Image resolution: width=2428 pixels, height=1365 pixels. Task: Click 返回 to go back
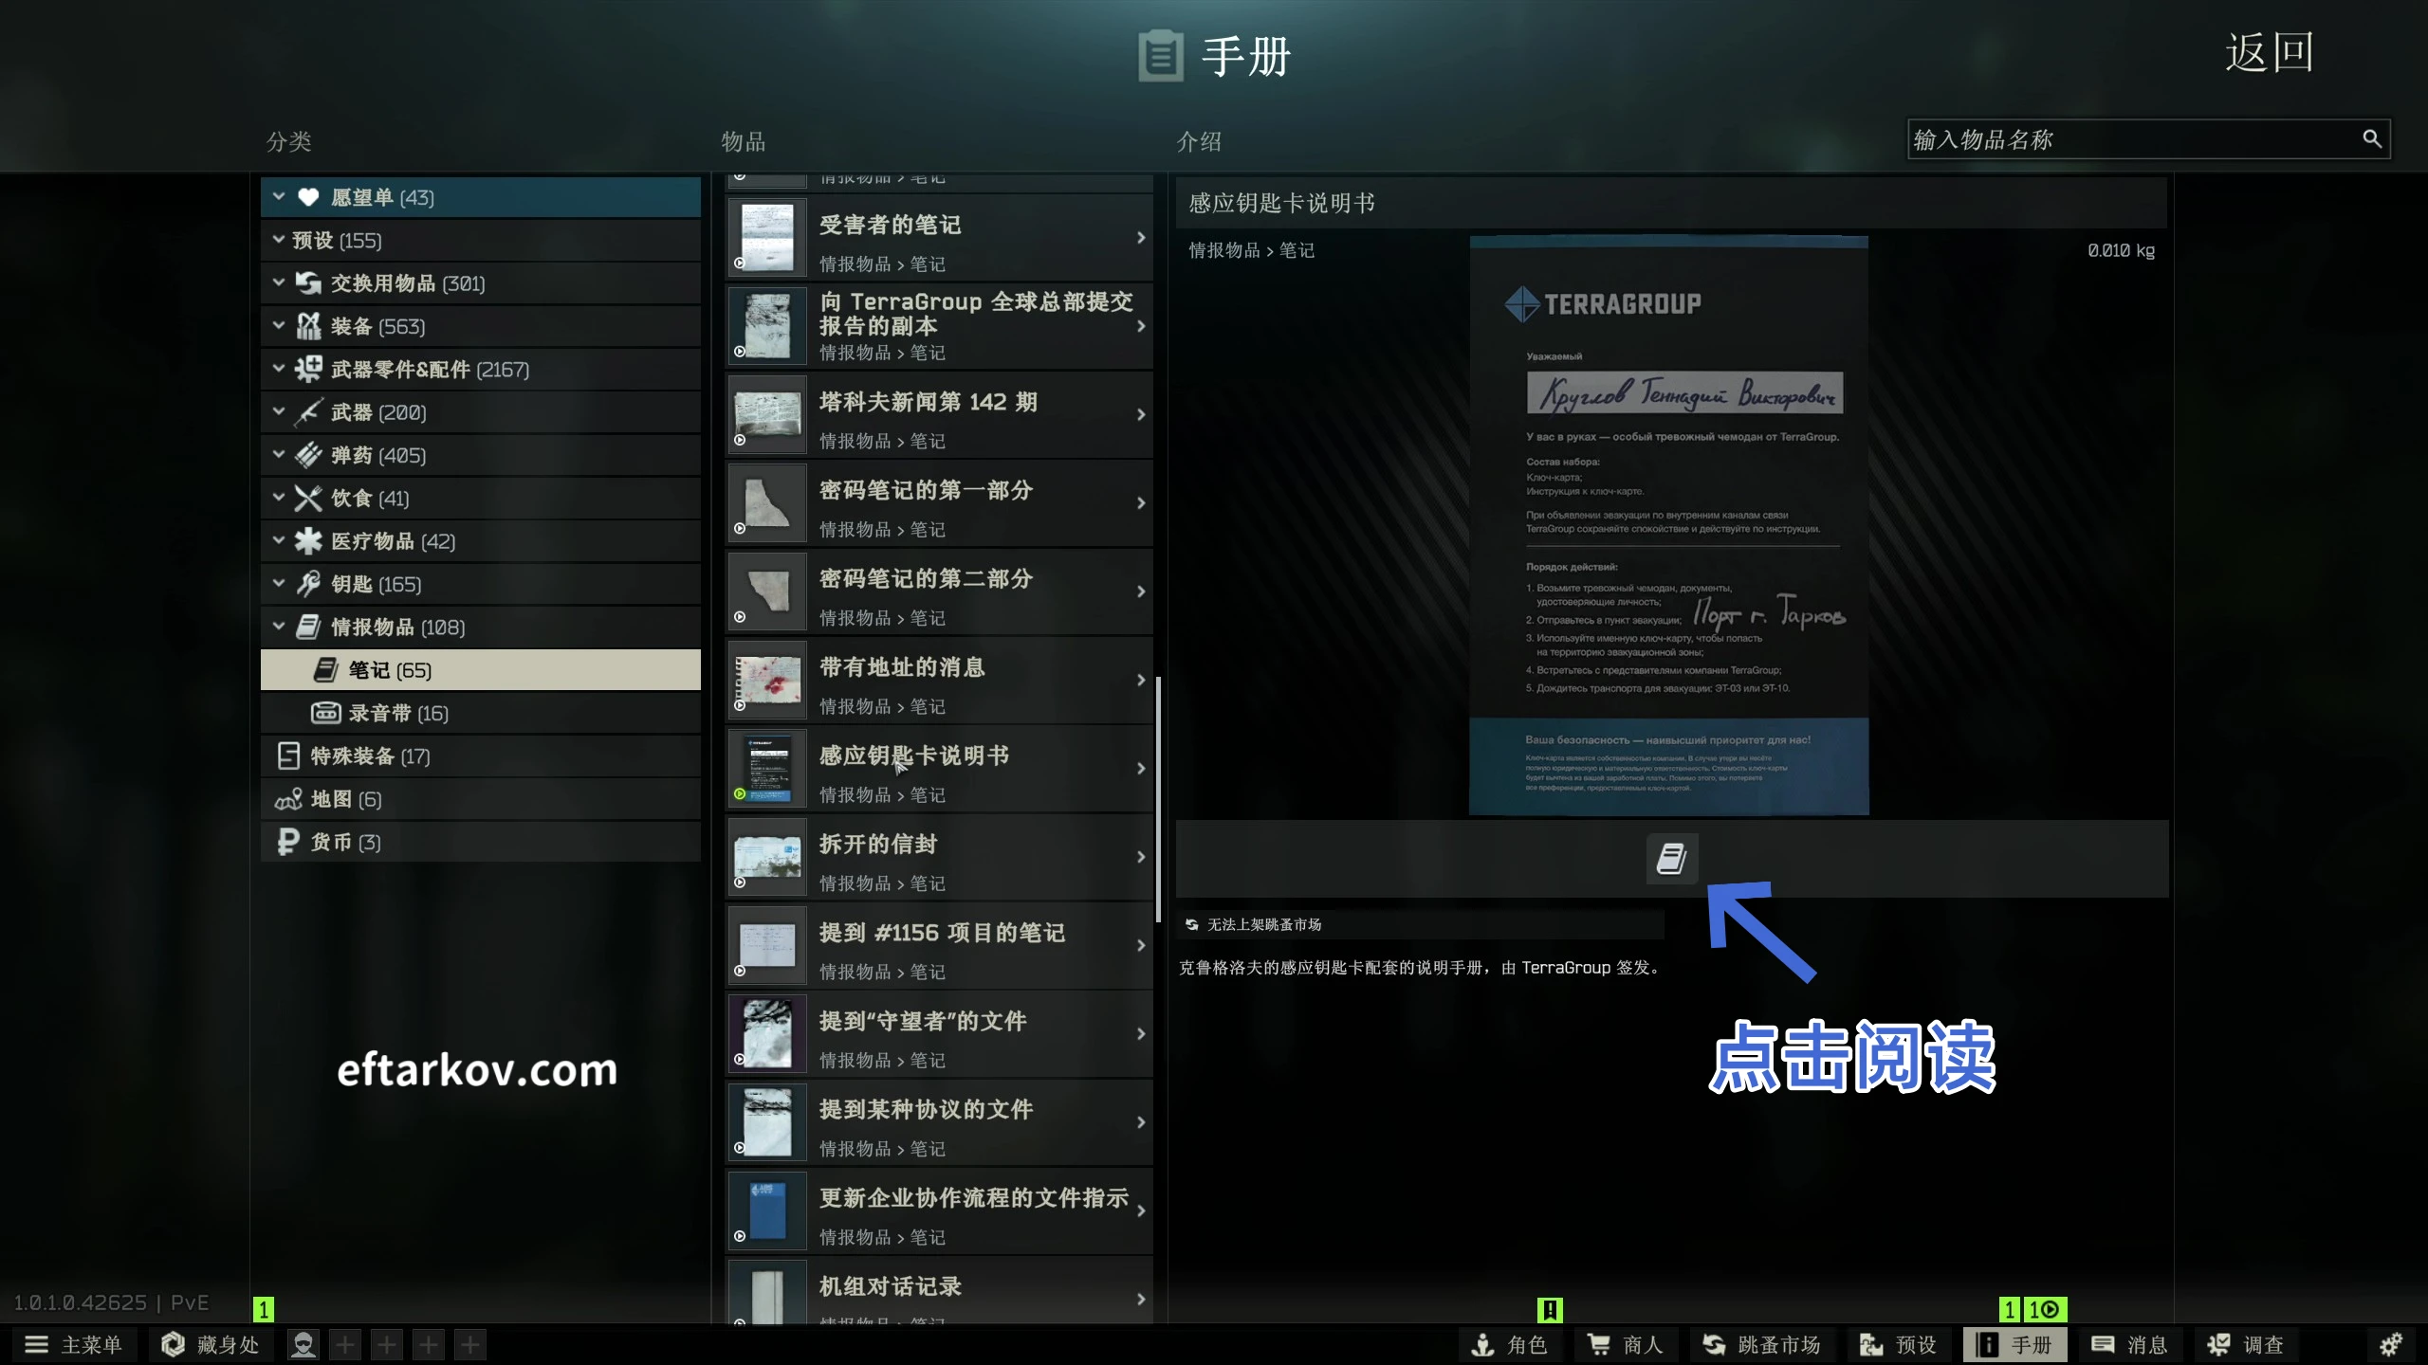tap(2269, 53)
